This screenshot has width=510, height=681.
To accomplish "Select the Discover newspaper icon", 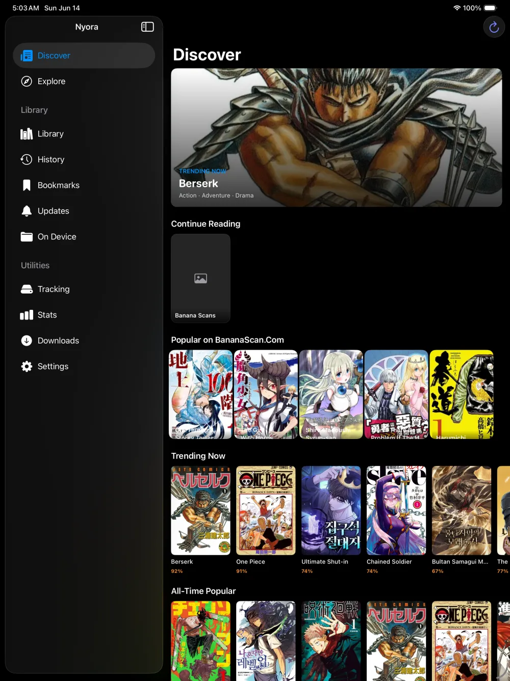I will click(x=27, y=56).
